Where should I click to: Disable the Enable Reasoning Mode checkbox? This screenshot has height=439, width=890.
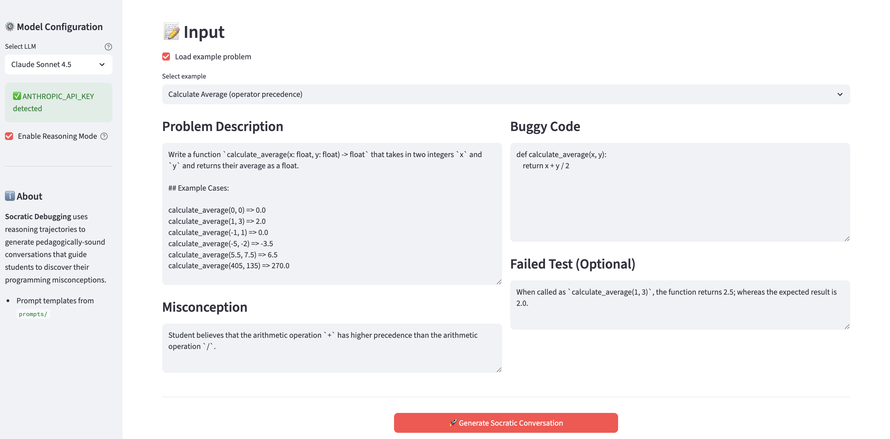pos(9,136)
